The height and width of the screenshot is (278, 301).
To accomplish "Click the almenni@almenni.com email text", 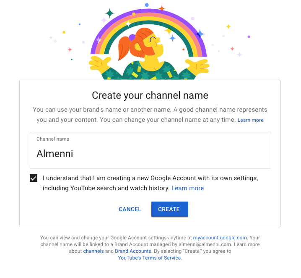I will (205, 244).
